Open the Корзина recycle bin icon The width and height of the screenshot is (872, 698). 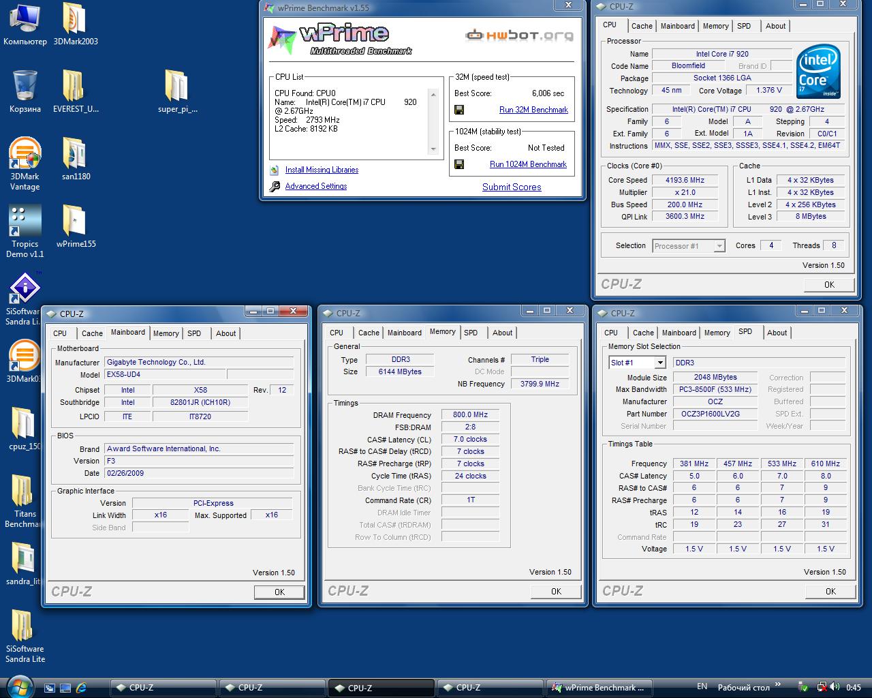click(25, 92)
